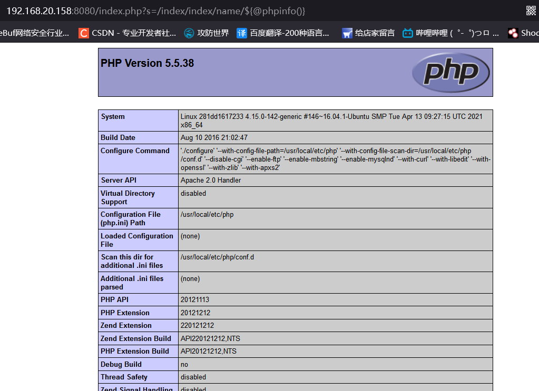Select the PHP API label

coord(114,299)
